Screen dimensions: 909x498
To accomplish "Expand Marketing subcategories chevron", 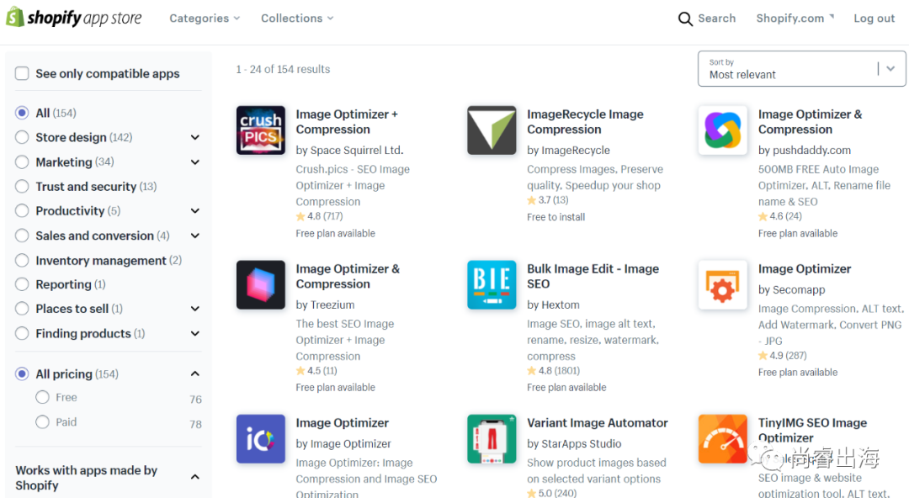I will (195, 162).
